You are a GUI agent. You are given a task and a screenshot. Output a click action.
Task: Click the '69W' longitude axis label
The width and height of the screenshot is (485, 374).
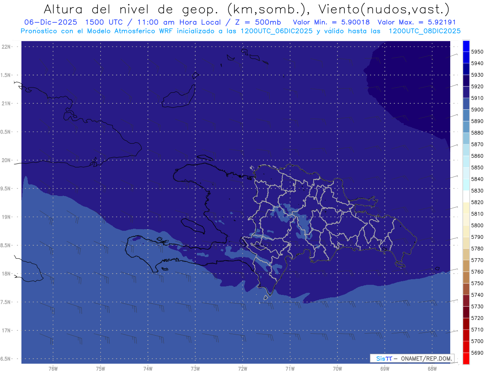[x=385, y=369]
